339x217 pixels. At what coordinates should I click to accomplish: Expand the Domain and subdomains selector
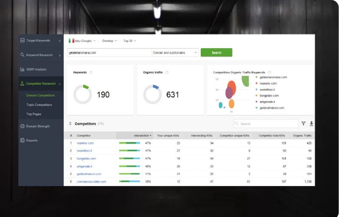pyautogui.click(x=175, y=53)
